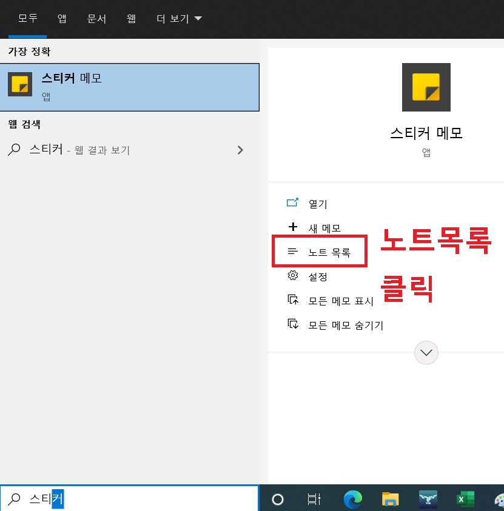
Task: Launch Excel from the taskbar
Action: point(465,499)
